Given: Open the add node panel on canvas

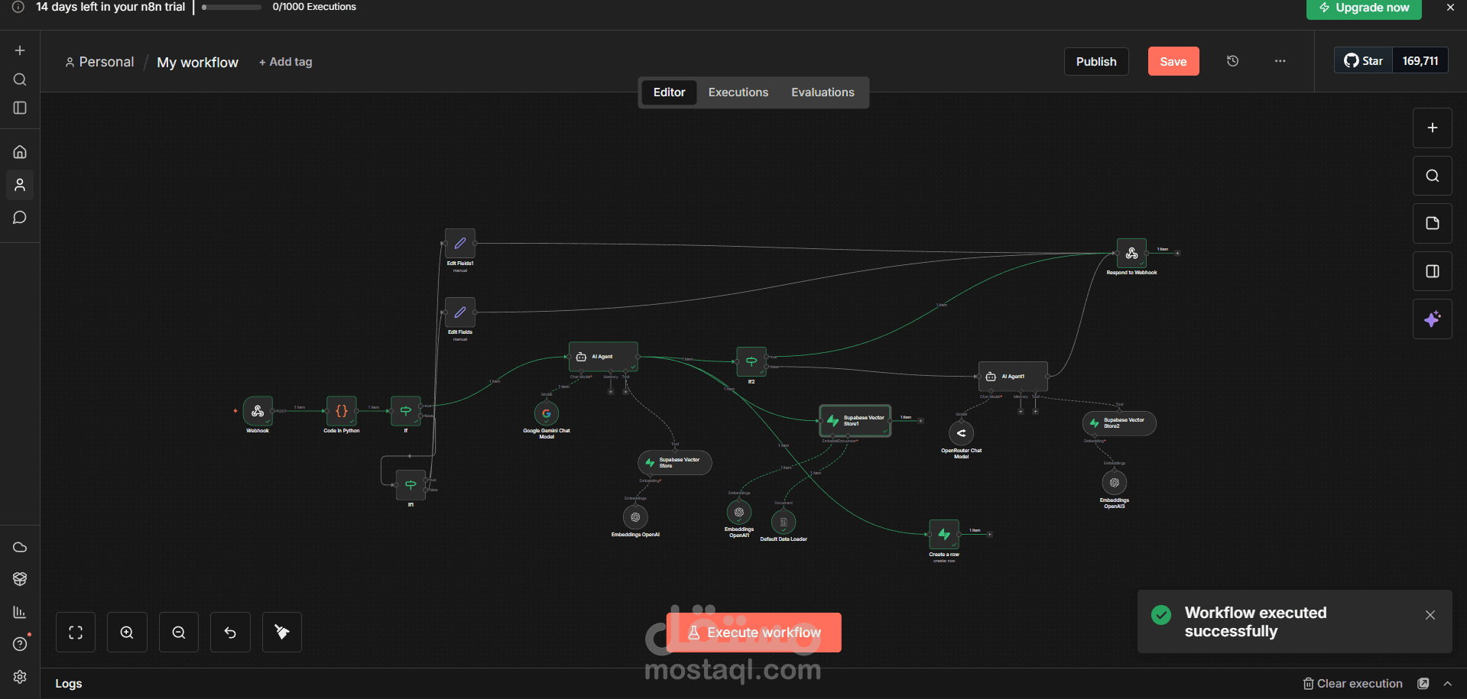Looking at the screenshot, I should [1433, 128].
